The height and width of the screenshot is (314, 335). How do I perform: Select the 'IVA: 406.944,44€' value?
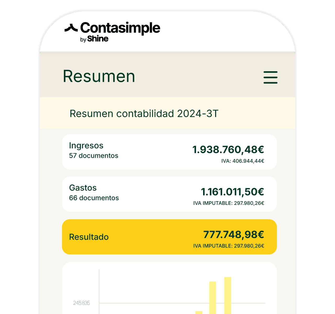[243, 161]
